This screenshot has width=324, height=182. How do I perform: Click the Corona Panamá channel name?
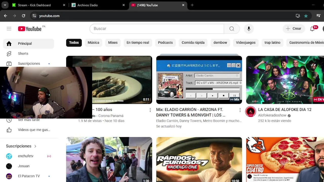point(111,116)
